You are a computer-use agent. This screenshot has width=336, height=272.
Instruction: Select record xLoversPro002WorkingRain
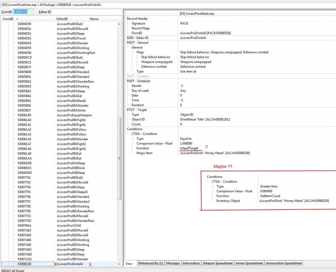(76, 53)
